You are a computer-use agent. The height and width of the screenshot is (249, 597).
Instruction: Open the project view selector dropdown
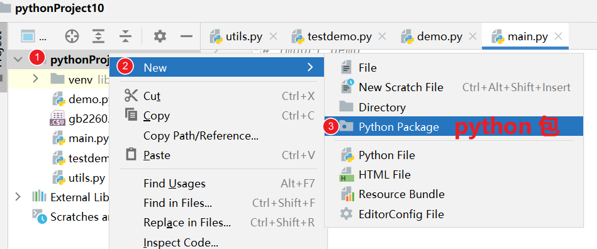[33, 37]
